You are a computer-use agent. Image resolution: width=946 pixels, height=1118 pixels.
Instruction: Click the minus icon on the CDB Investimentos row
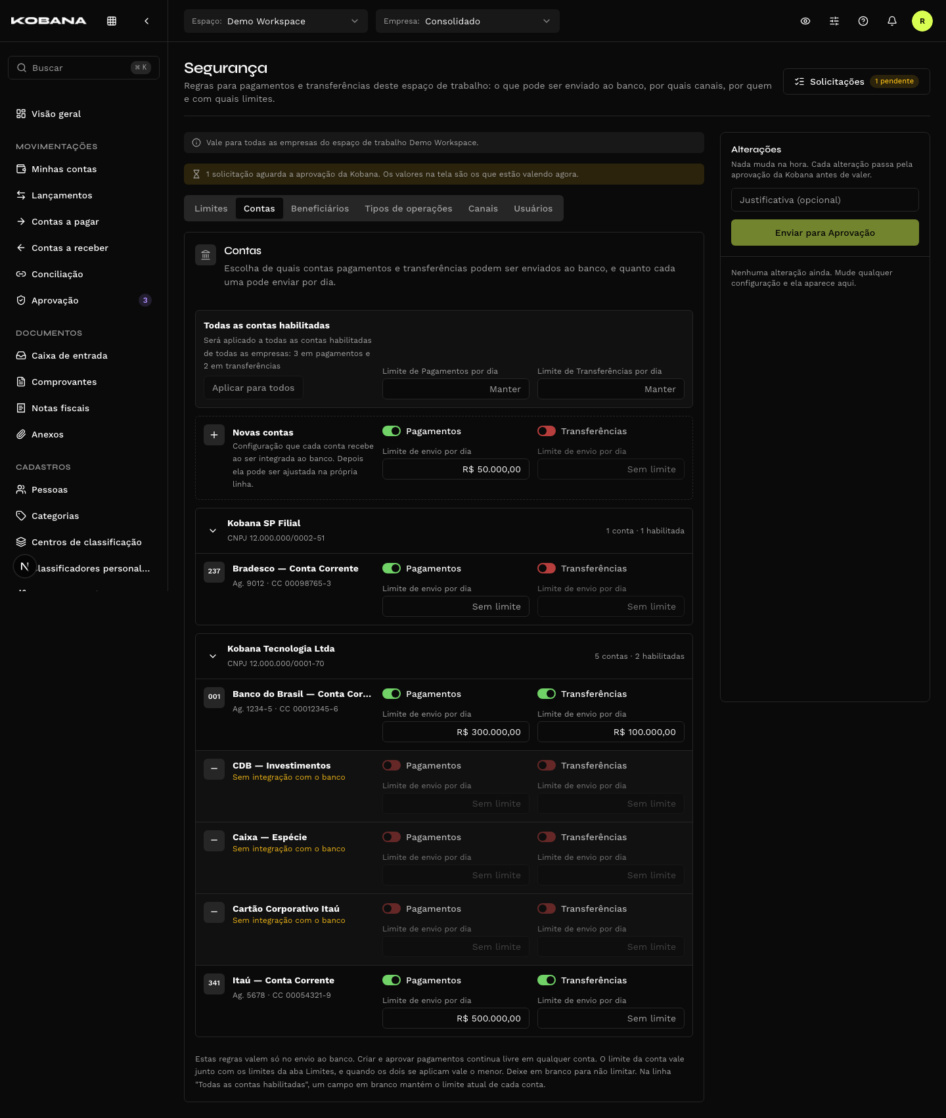pyautogui.click(x=214, y=769)
